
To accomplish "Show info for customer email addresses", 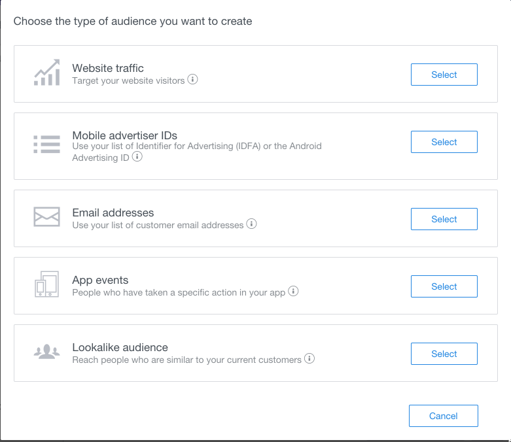I will pyautogui.click(x=251, y=224).
